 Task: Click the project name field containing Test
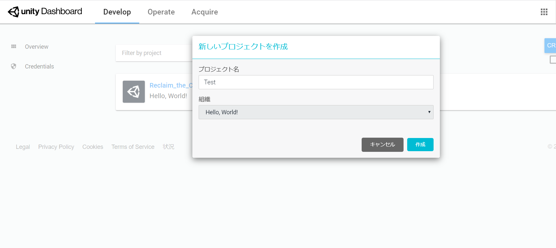tap(316, 82)
